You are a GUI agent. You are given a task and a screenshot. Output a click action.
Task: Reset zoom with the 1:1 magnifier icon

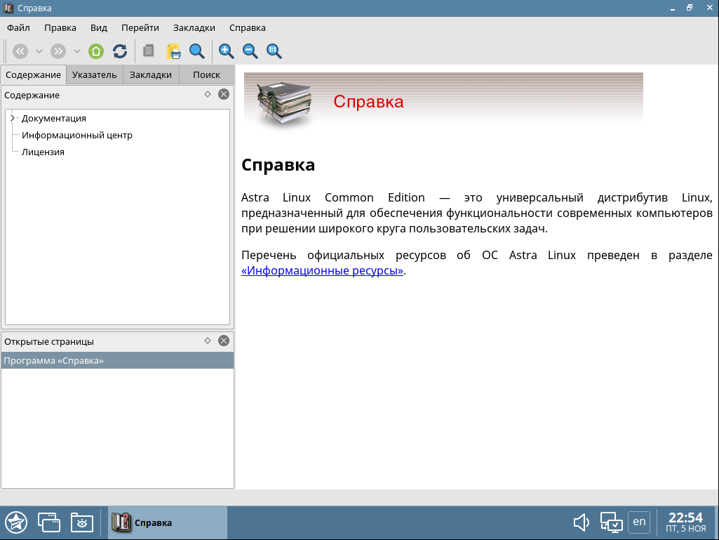[274, 51]
